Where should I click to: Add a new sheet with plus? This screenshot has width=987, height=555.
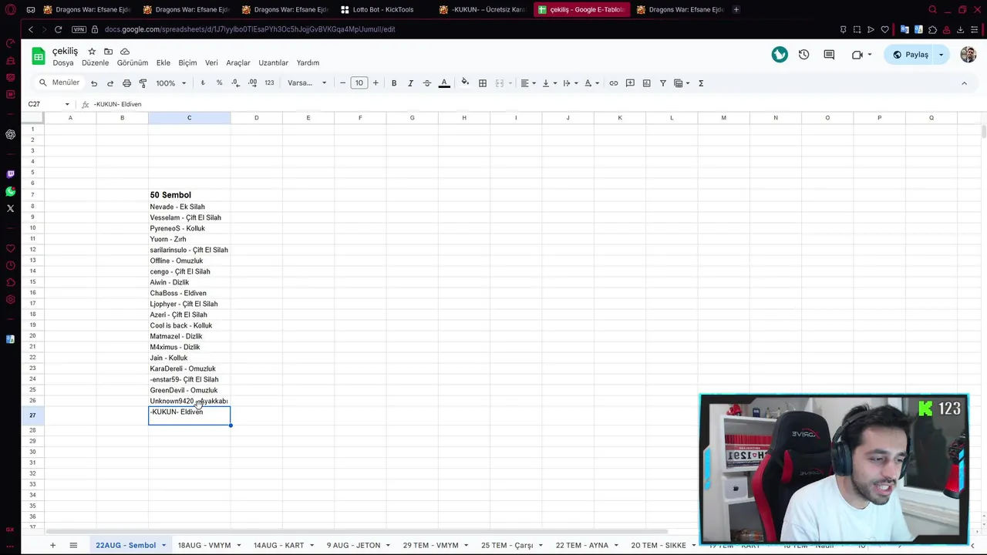(52, 546)
